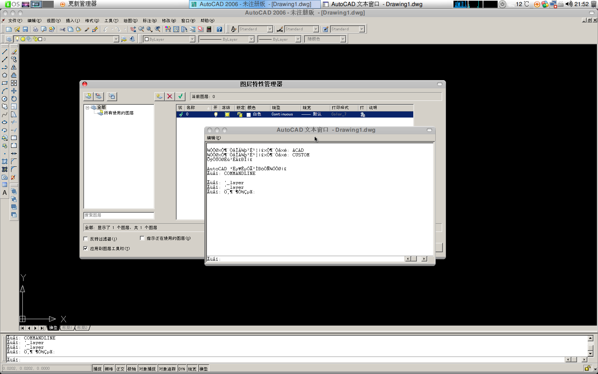
Task: Select the Circle draw tool
Action: tap(5, 99)
